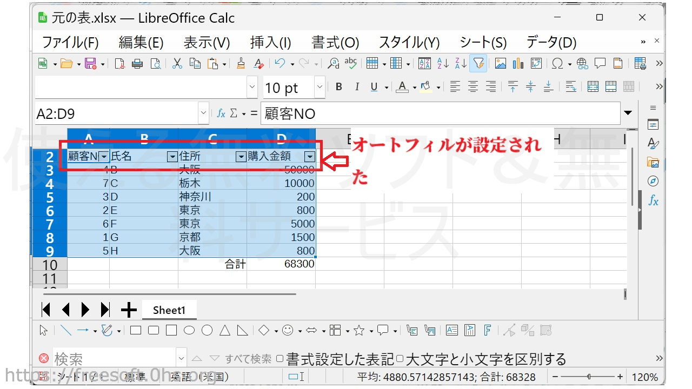692x389 pixels.
Task: Click the Insert Chart icon
Action: tap(518, 64)
